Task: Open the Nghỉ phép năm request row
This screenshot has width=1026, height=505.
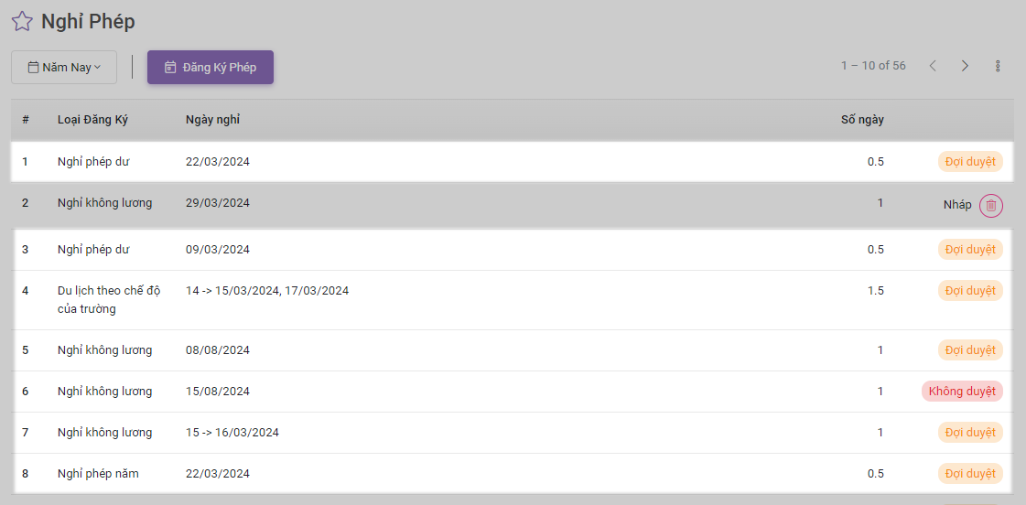Action: click(x=98, y=474)
